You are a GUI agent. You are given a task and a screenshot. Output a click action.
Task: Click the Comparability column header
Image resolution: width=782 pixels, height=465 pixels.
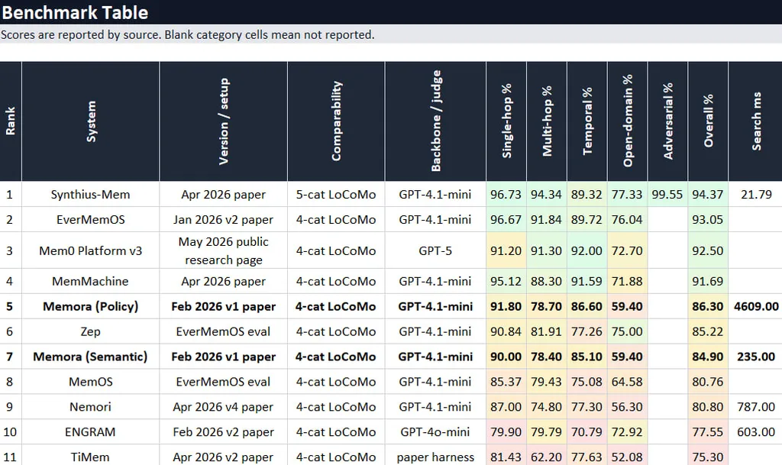tap(336, 121)
